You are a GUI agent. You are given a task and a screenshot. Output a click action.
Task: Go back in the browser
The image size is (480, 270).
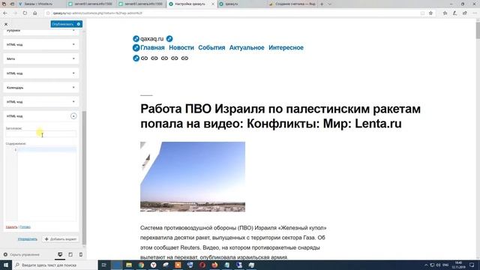pos(5,13)
